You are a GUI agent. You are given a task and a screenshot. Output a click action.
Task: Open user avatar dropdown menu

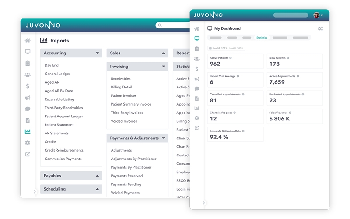[318, 15]
